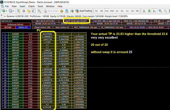The image size is (170, 110).
Task: Select the H1 timeframe
Action: click(117, 11)
